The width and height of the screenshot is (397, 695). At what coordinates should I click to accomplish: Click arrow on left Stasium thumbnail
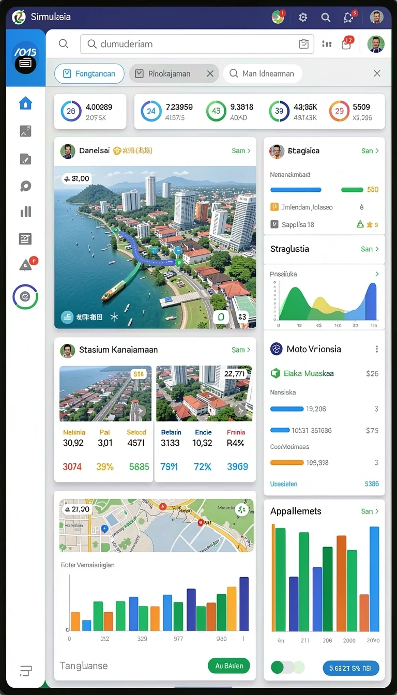[139, 412]
